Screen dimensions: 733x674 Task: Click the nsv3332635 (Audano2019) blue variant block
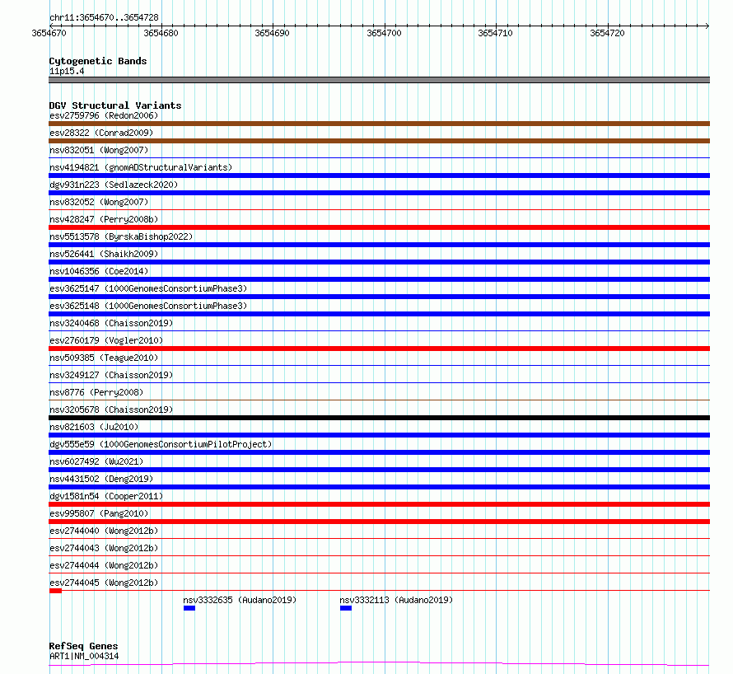coord(189,608)
